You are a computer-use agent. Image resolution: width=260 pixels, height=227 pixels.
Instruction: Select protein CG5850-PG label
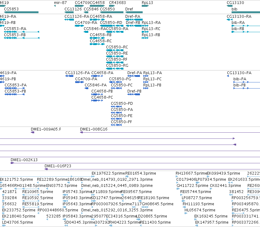(120, 79)
